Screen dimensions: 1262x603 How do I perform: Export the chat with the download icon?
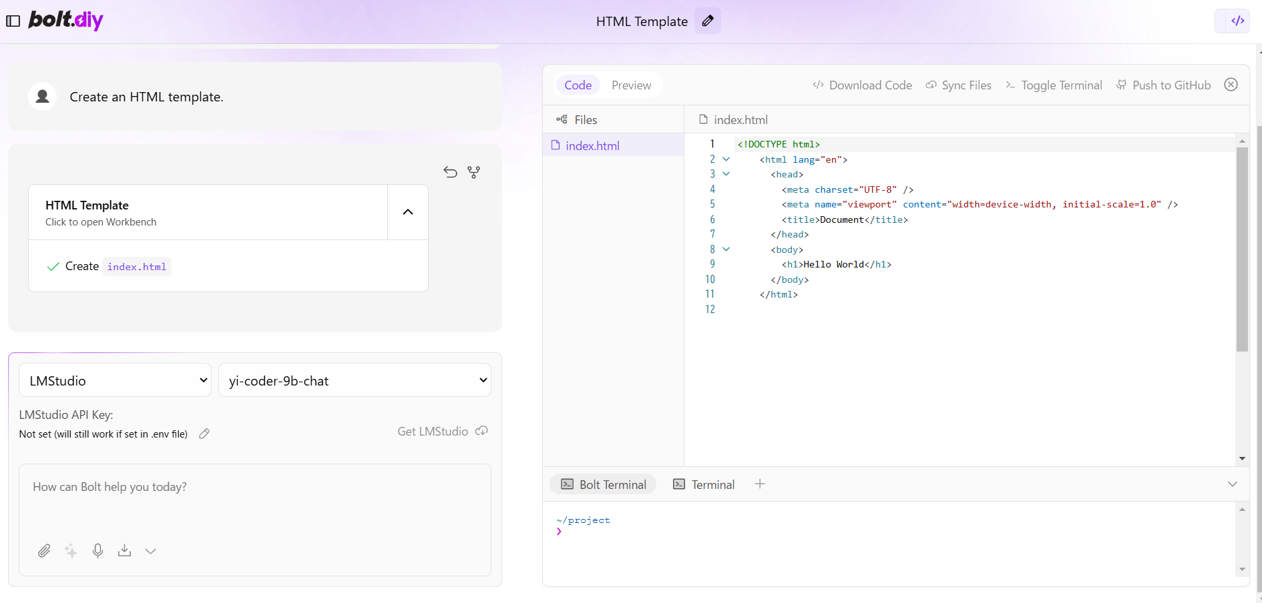(x=124, y=551)
